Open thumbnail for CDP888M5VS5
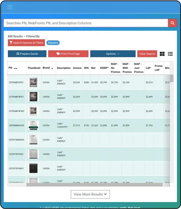The height and width of the screenshot is (209, 181). [x=33, y=125]
